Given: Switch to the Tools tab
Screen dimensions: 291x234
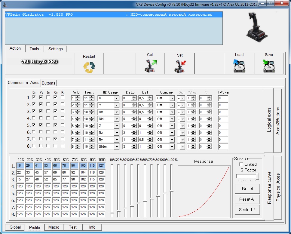Looking at the screenshot, I should click(x=34, y=49).
